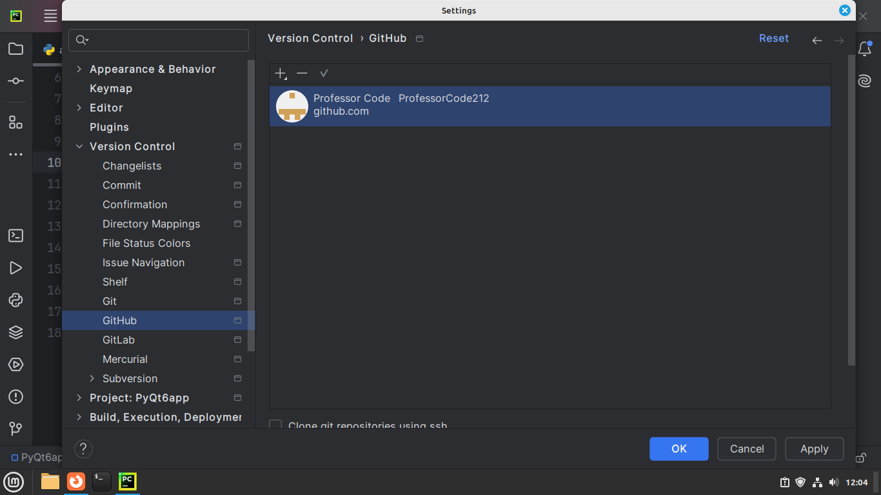Open Services tool window icon
The image size is (881, 495).
click(16, 365)
